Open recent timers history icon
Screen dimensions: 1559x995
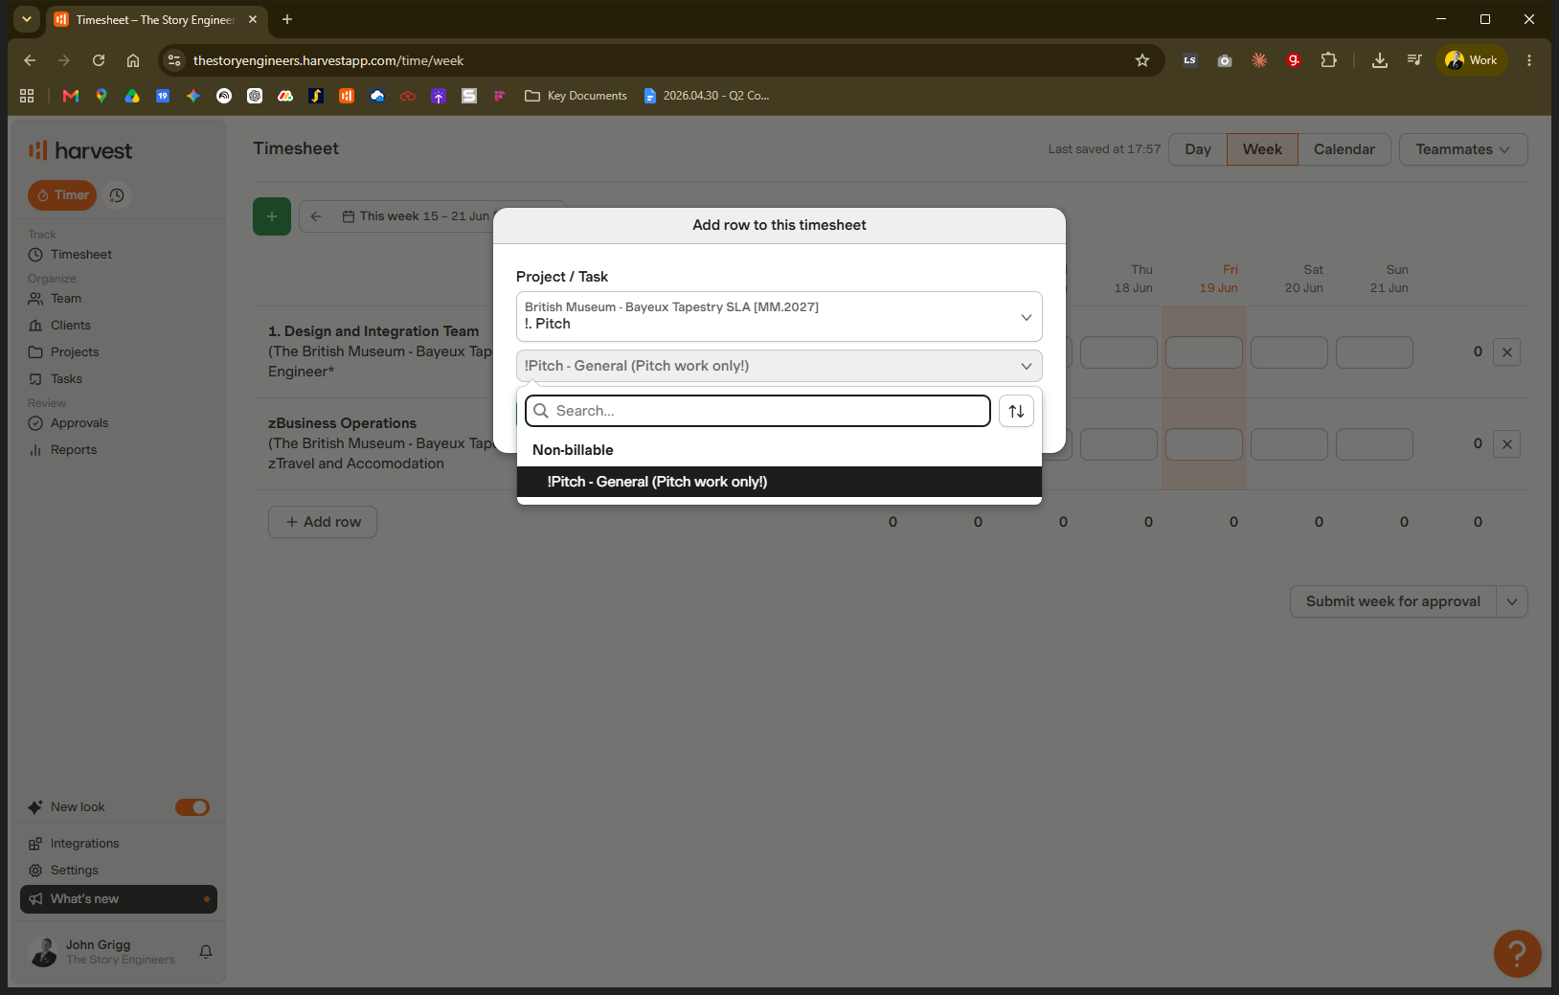click(117, 195)
